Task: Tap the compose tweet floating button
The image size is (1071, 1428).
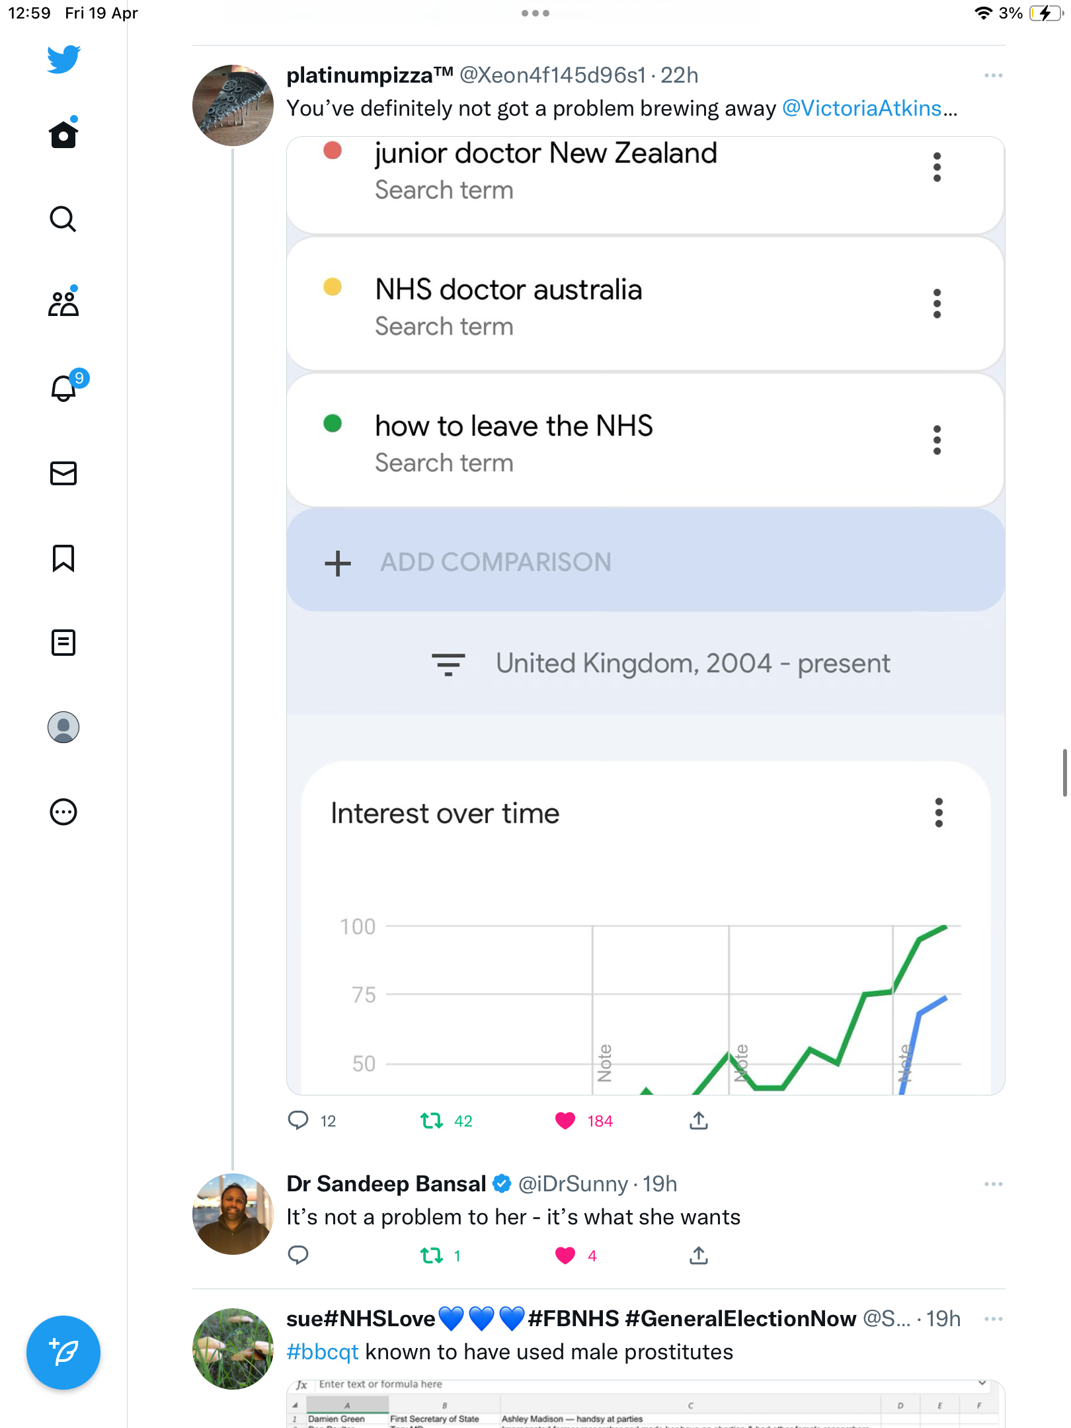Action: coord(63,1353)
